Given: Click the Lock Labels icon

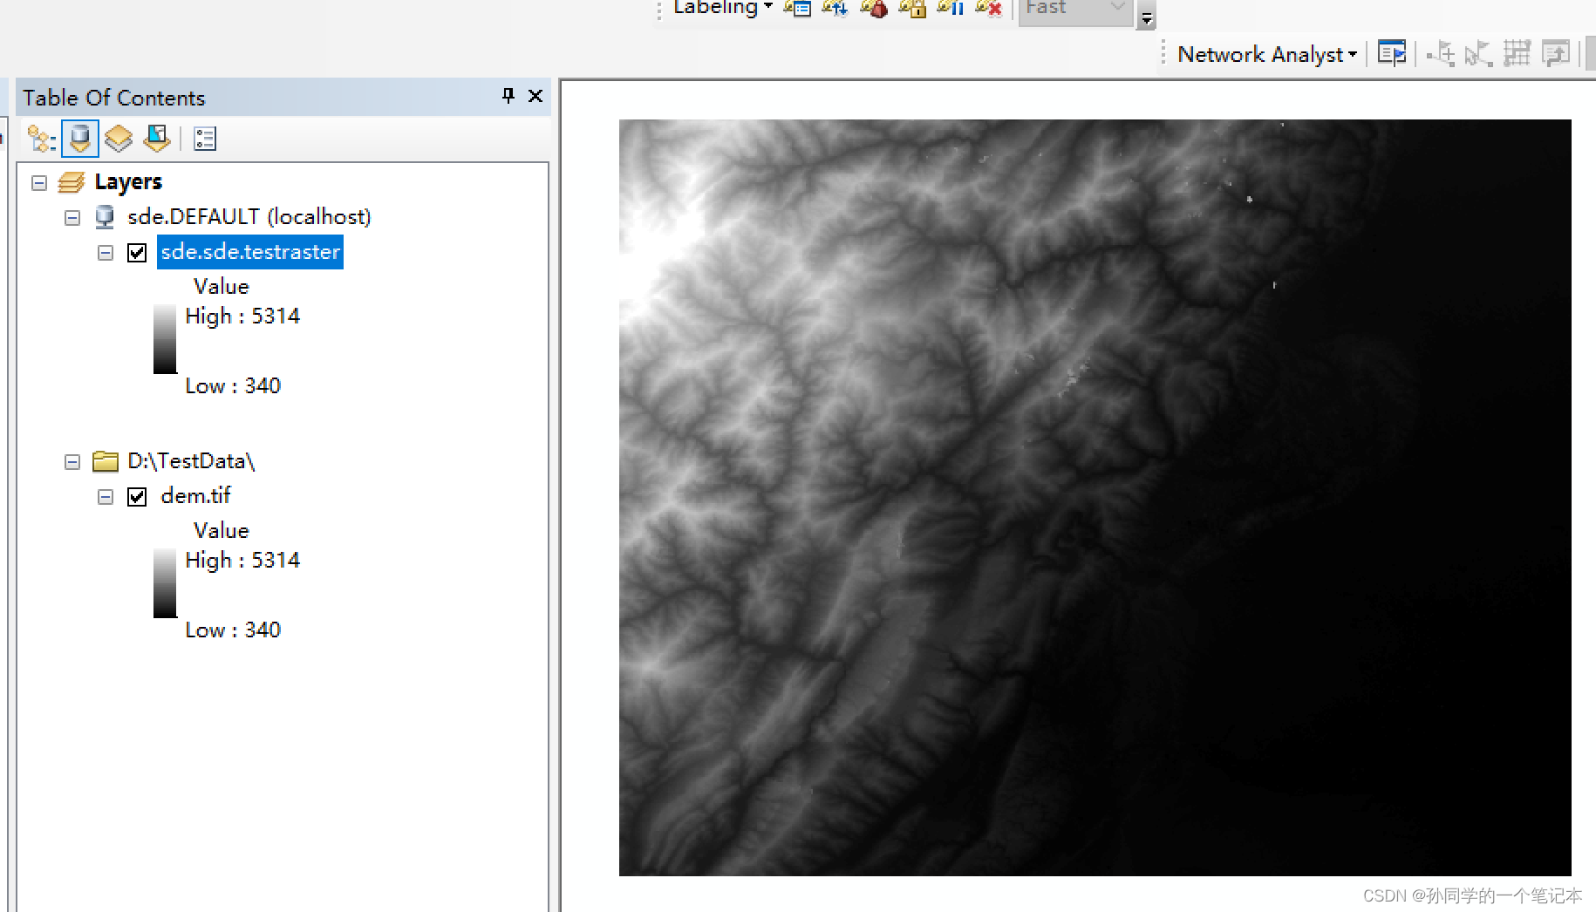Looking at the screenshot, I should [912, 8].
